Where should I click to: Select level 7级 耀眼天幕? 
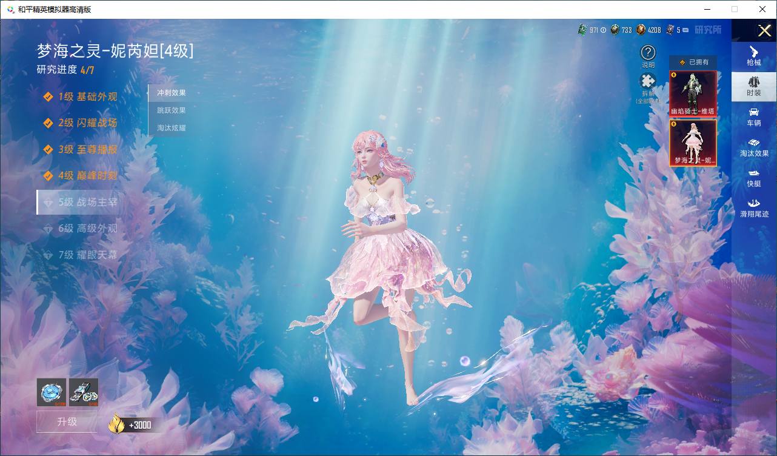pos(80,255)
